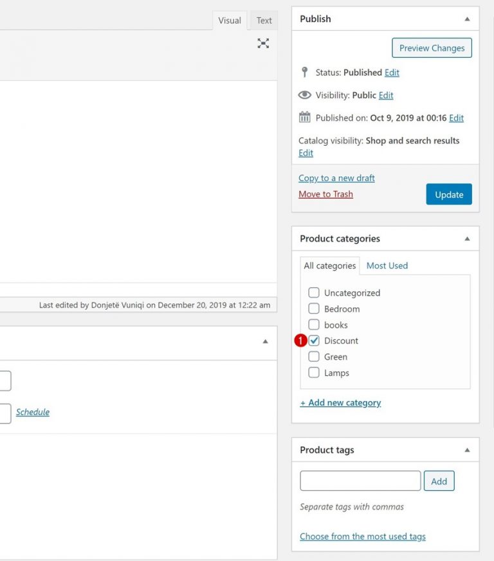The image size is (494, 561).
Task: Tick the Lamps category checkbox
Action: 314,373
